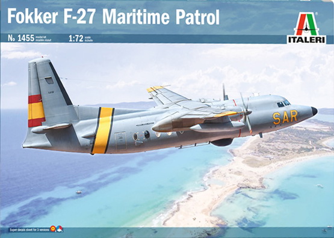Click the yellow fuselage band

[102, 130]
